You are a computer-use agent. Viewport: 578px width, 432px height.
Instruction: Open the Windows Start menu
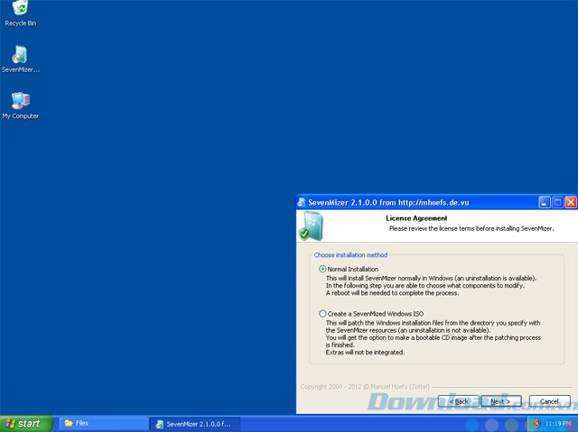point(25,423)
